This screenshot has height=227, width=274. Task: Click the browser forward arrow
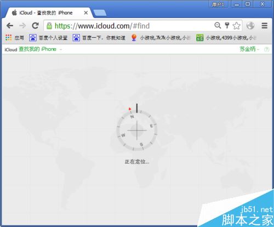click(22, 26)
